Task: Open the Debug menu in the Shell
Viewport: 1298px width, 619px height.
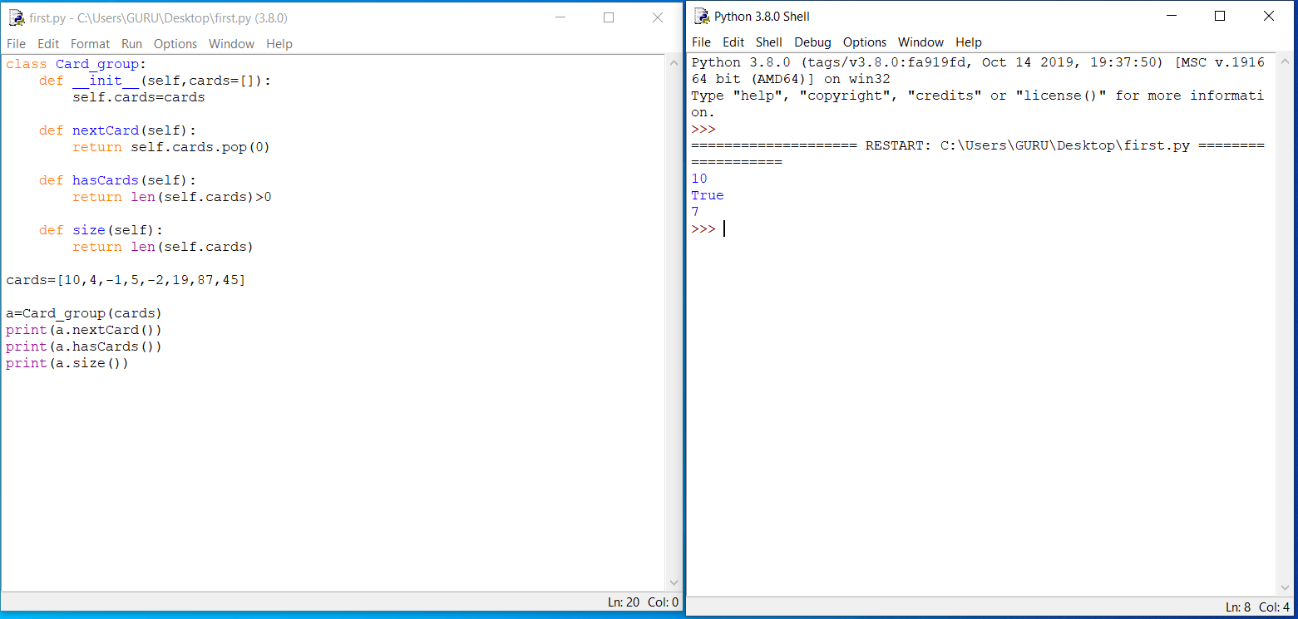Action: (x=812, y=42)
